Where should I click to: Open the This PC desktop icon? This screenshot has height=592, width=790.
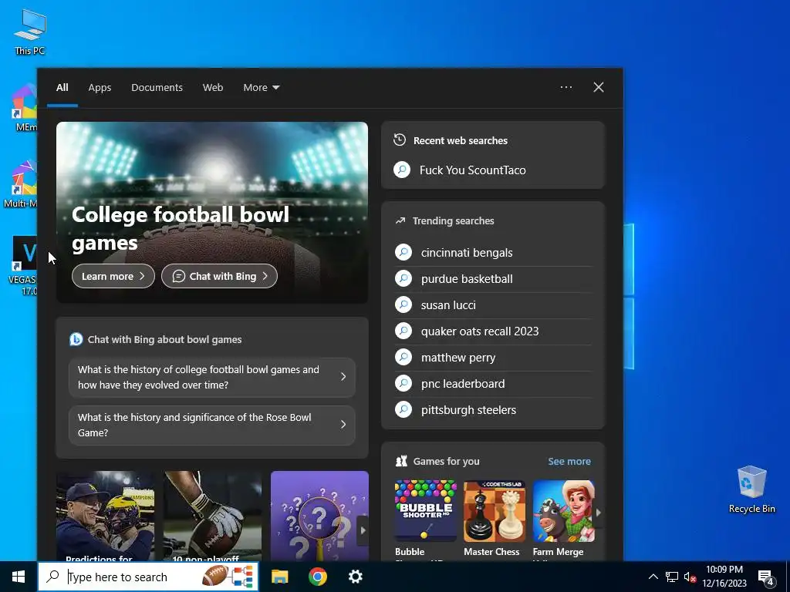tap(30, 31)
